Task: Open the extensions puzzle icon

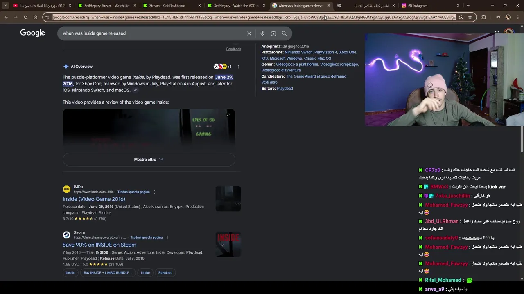Action: pos(484,17)
